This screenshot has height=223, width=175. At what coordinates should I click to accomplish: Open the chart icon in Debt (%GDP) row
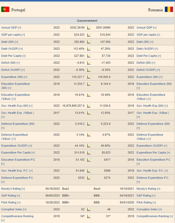tap(89, 49)
